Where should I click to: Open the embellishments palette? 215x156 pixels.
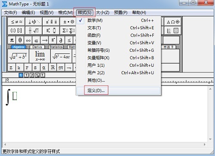[51, 22]
